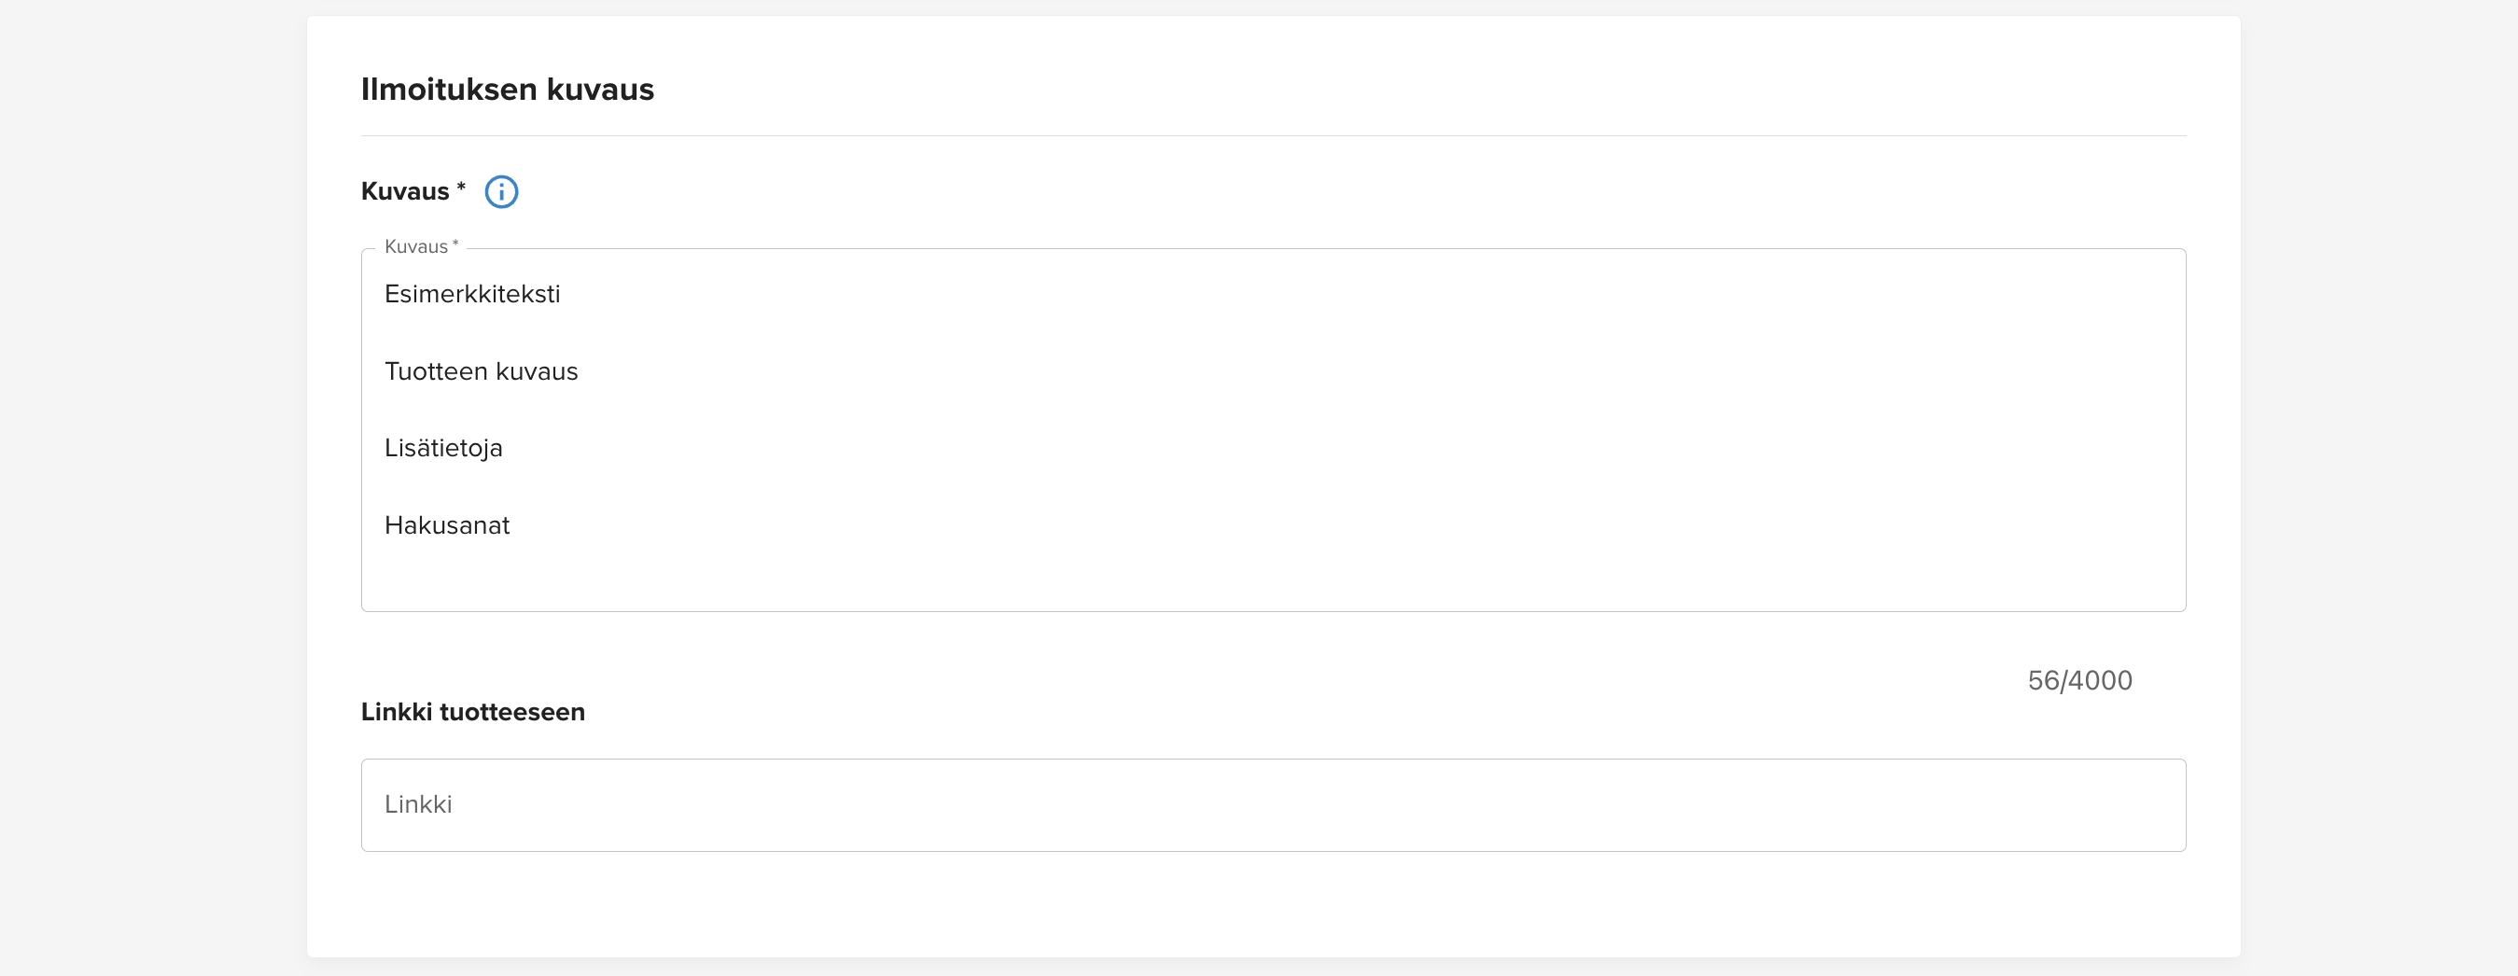Click the small floating Kuvaus label on the text area border
Image resolution: width=2518 pixels, height=976 pixels.
tap(420, 247)
